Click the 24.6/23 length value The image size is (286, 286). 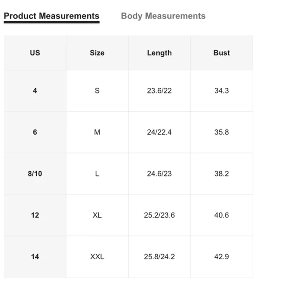[159, 174]
